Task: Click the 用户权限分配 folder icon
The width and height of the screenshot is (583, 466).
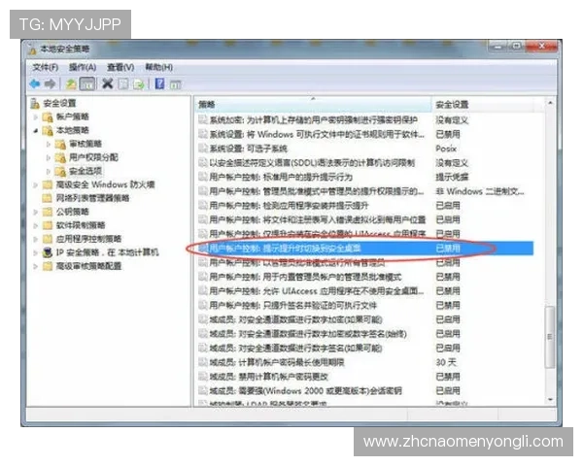Action: pos(60,158)
